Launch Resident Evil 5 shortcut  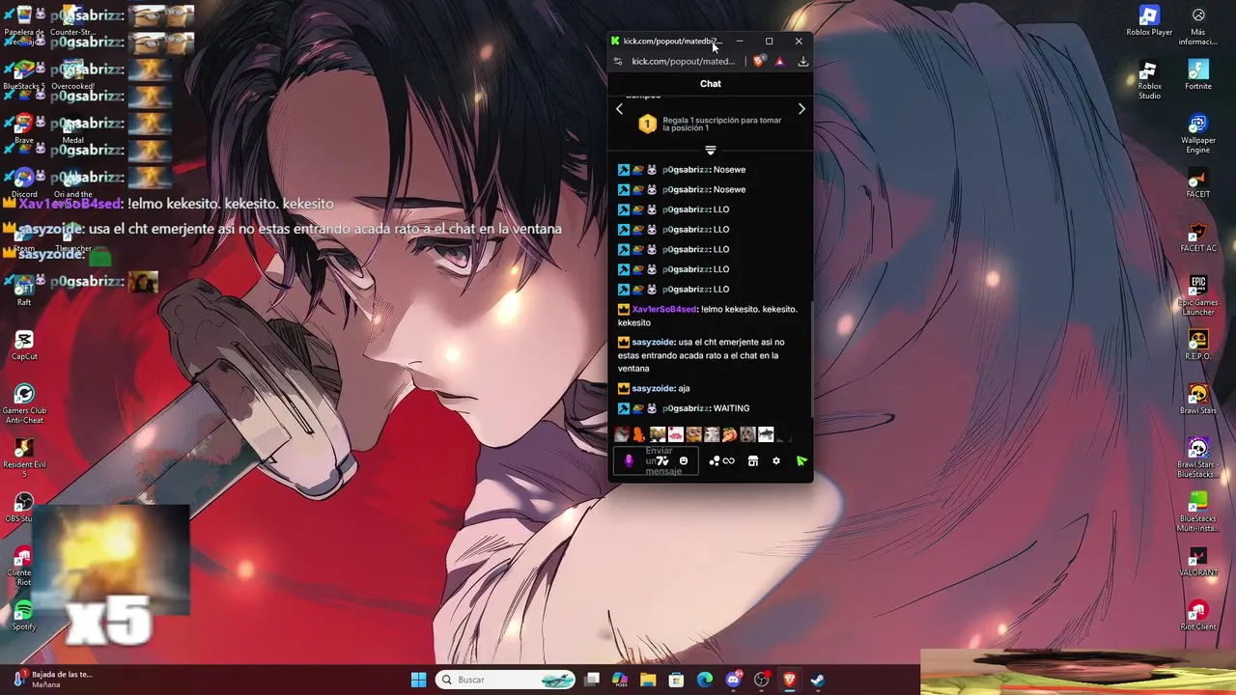coord(24,459)
